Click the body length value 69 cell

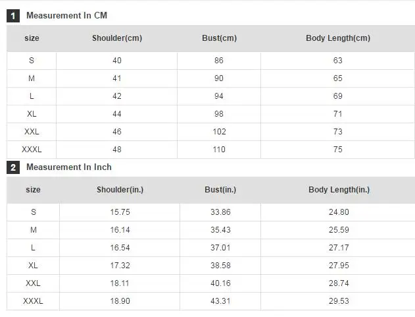pyautogui.click(x=337, y=96)
